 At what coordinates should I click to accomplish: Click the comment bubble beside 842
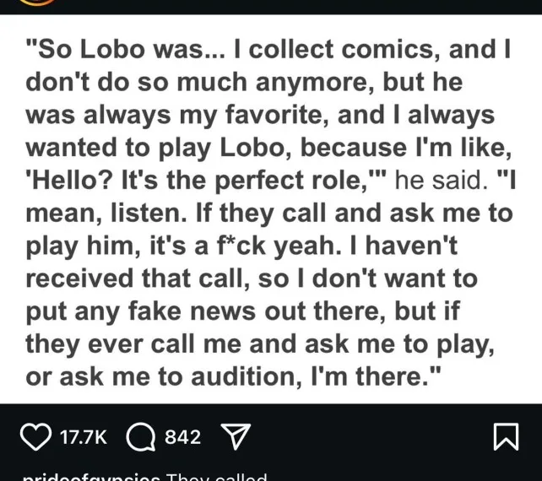(141, 436)
